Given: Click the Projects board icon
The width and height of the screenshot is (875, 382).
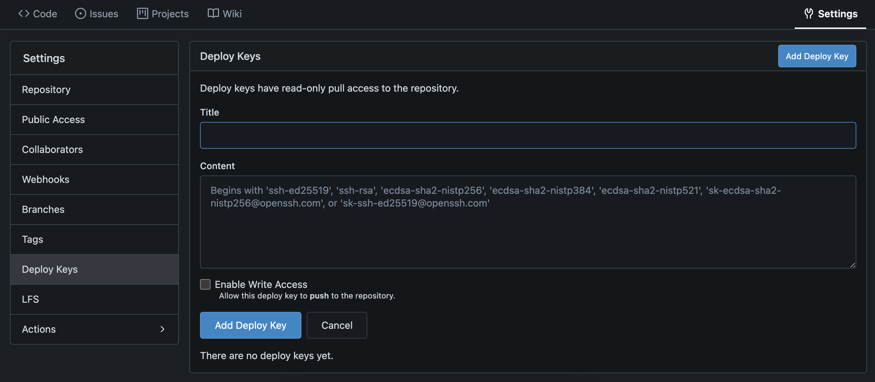Looking at the screenshot, I should coord(142,14).
